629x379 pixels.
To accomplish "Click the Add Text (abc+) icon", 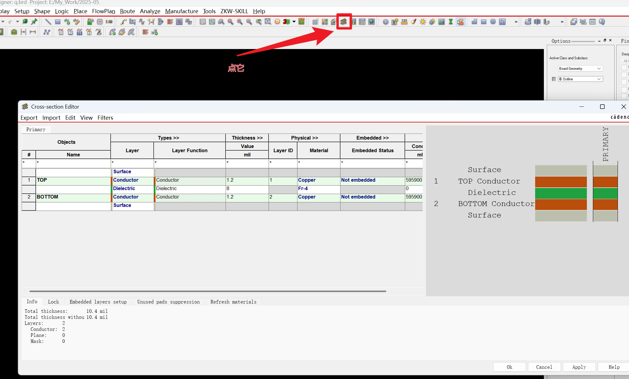I will 67,22.
